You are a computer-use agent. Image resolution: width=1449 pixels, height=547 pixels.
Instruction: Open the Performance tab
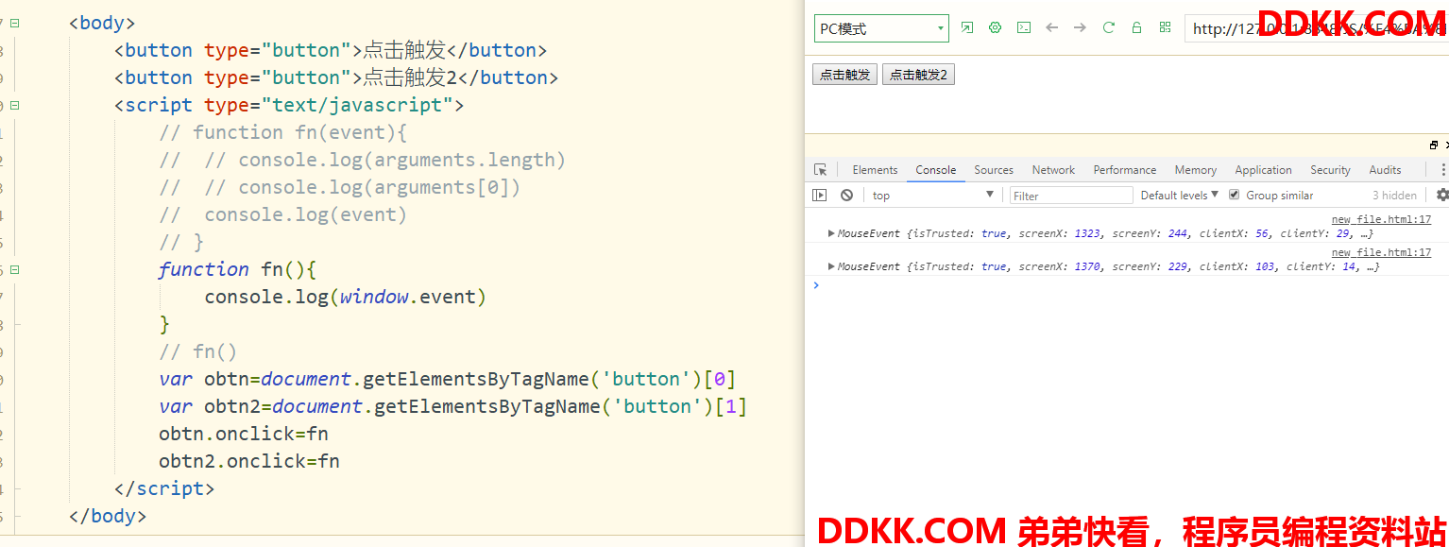(1125, 170)
